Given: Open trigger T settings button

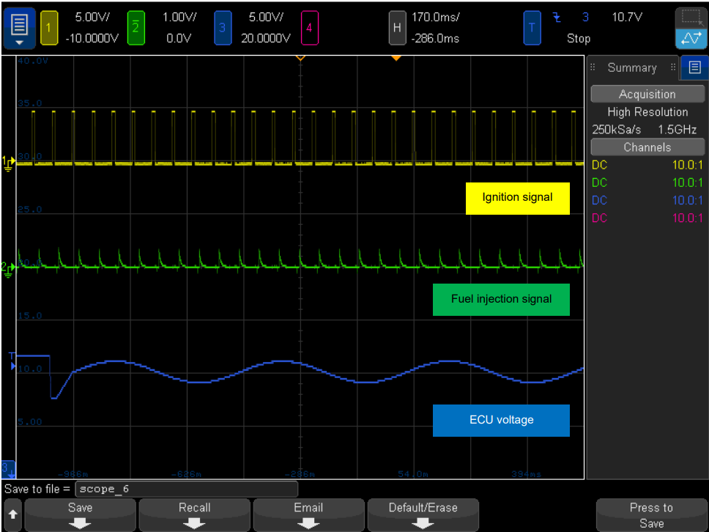Looking at the screenshot, I should pos(532,28).
